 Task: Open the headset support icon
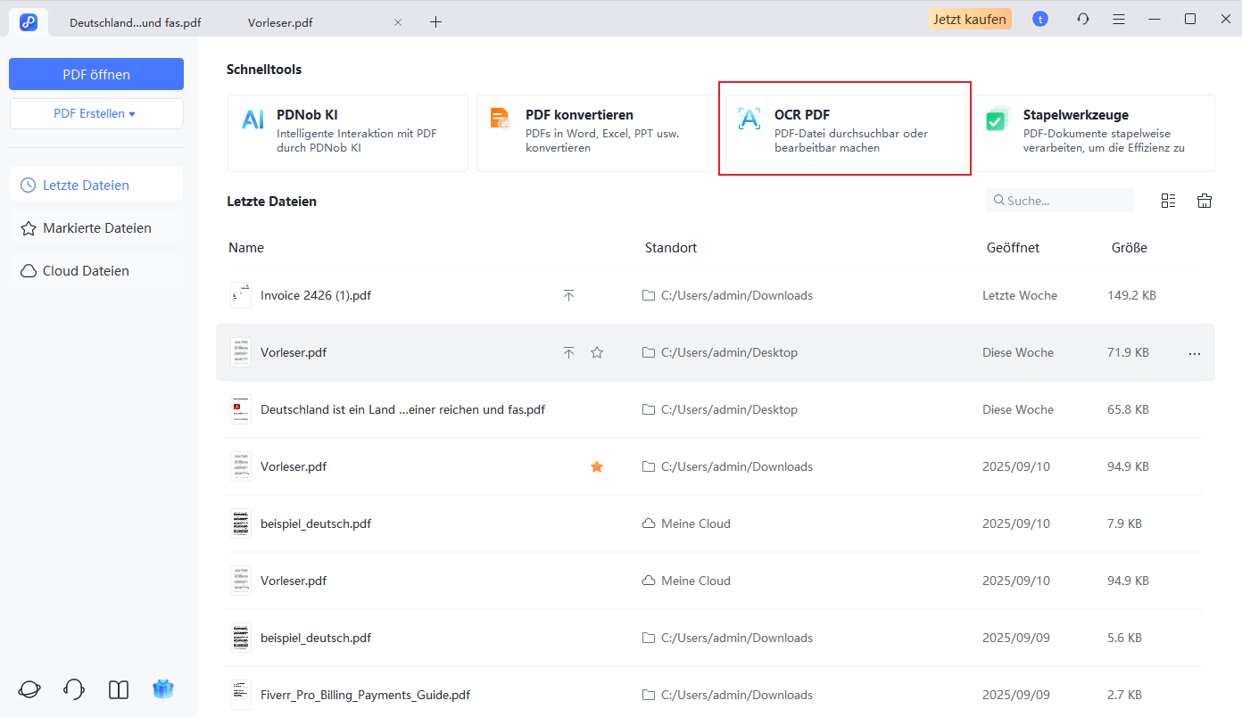74,689
